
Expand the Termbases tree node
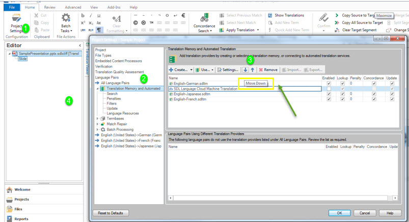tap(97, 118)
